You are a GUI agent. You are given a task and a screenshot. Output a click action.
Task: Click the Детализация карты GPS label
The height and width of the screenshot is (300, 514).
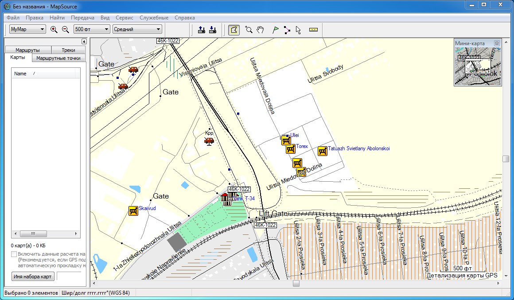click(x=462, y=276)
